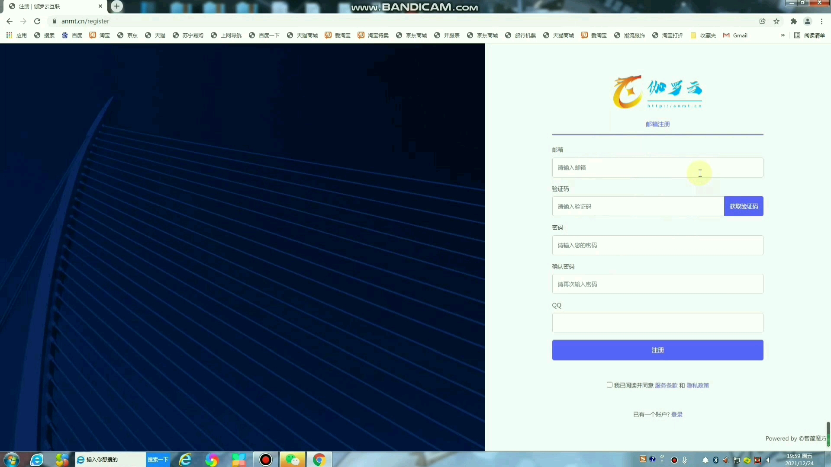Click the blue 注册 submit button
The height and width of the screenshot is (467, 831).
657,350
